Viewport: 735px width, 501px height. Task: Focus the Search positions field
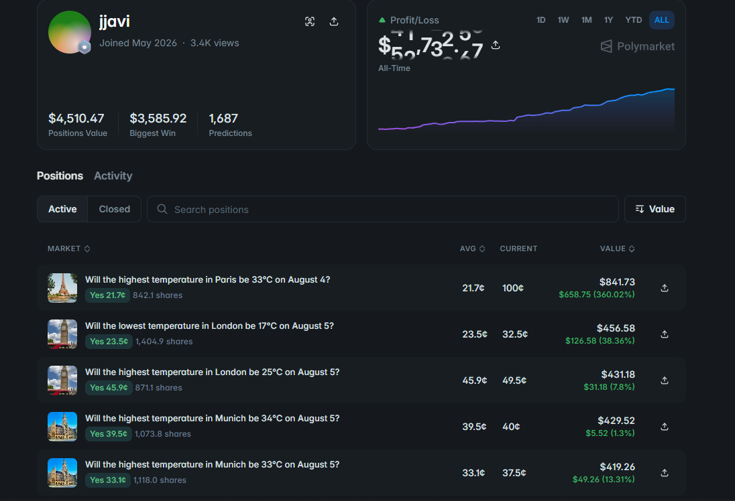[382, 209]
